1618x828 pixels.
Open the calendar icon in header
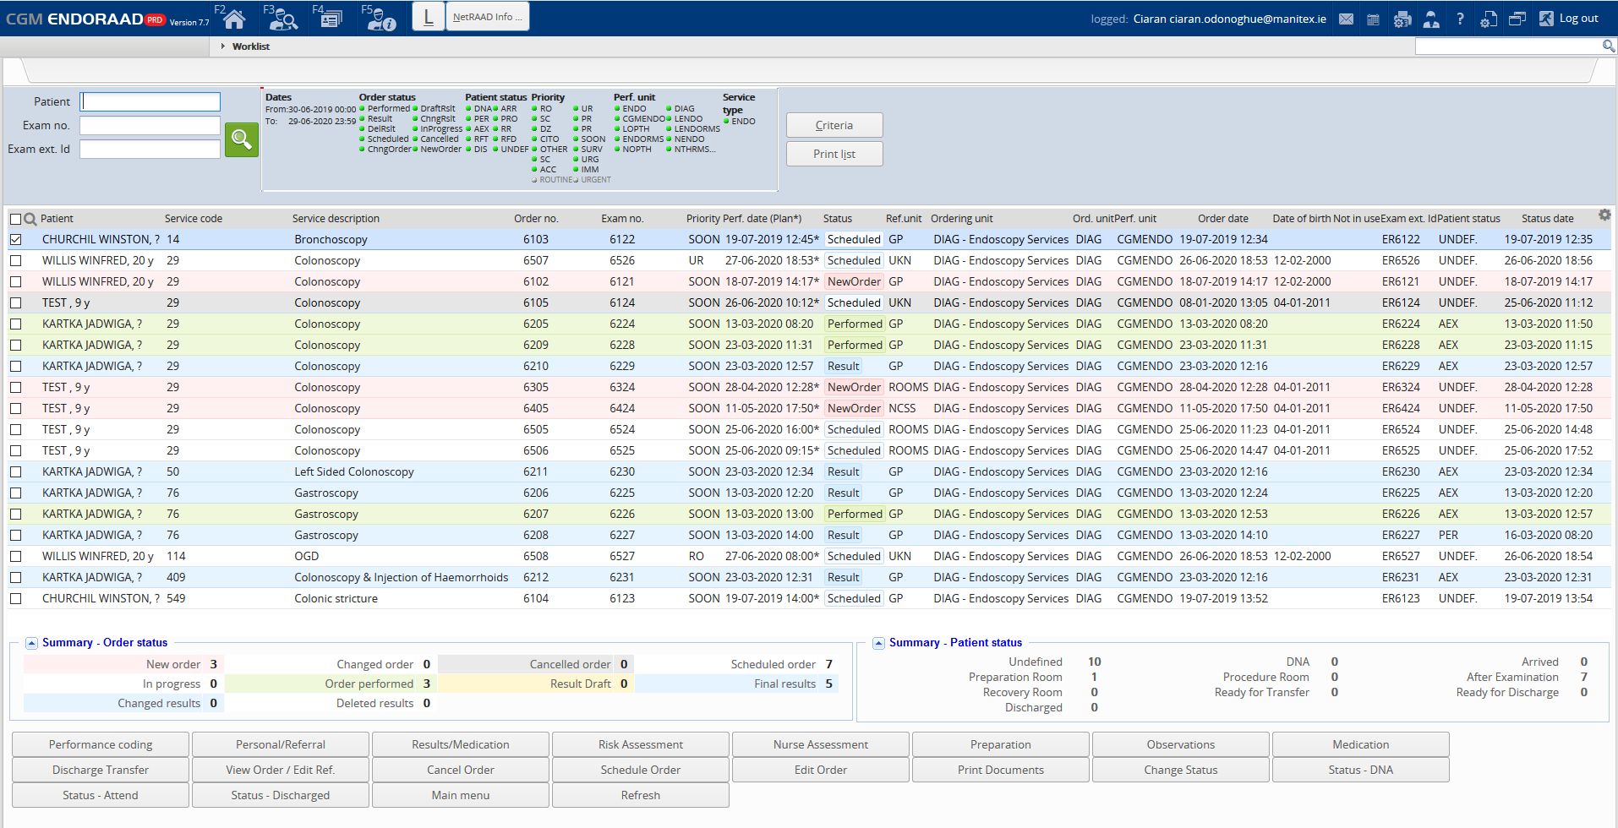[1373, 19]
